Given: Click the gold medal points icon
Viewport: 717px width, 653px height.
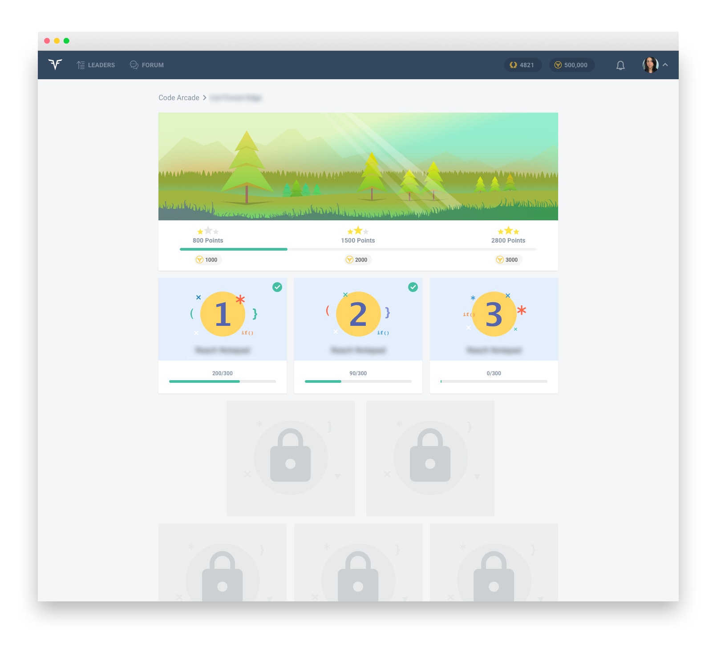Looking at the screenshot, I should (x=513, y=65).
